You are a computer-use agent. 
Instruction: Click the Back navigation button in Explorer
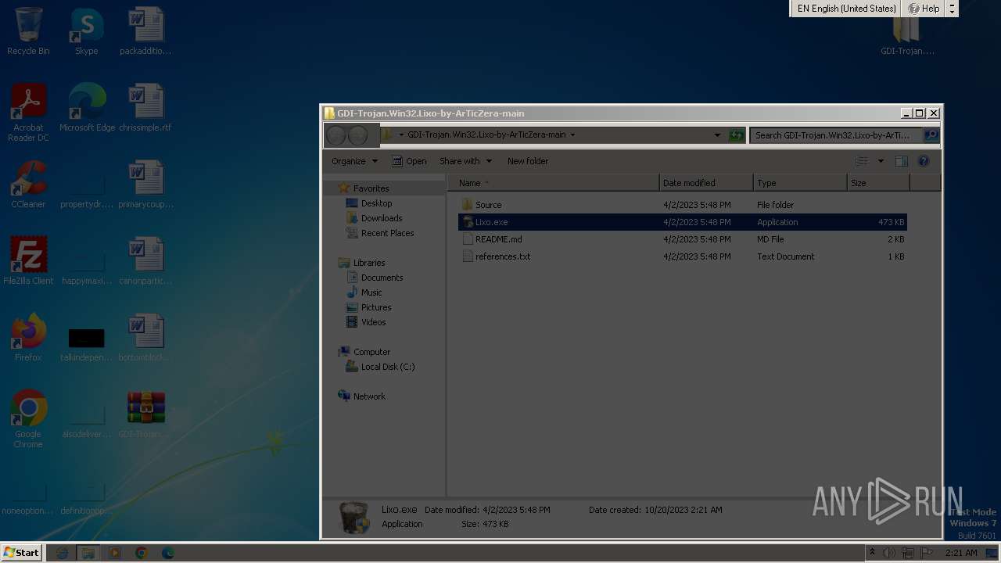click(336, 135)
